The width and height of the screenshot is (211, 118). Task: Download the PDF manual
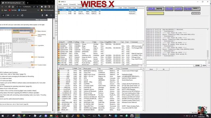42,15
